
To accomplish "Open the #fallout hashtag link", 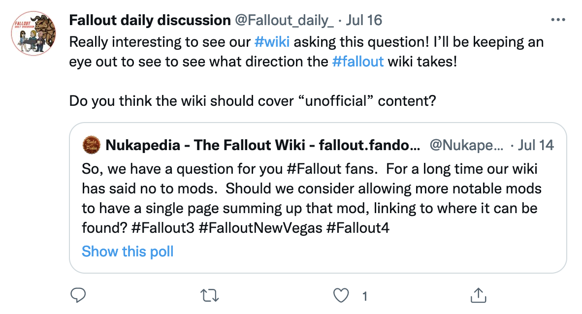I will click(358, 63).
